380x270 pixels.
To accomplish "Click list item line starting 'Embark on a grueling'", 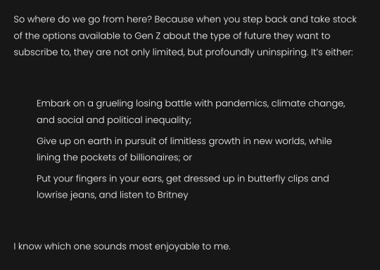I will (x=191, y=103).
